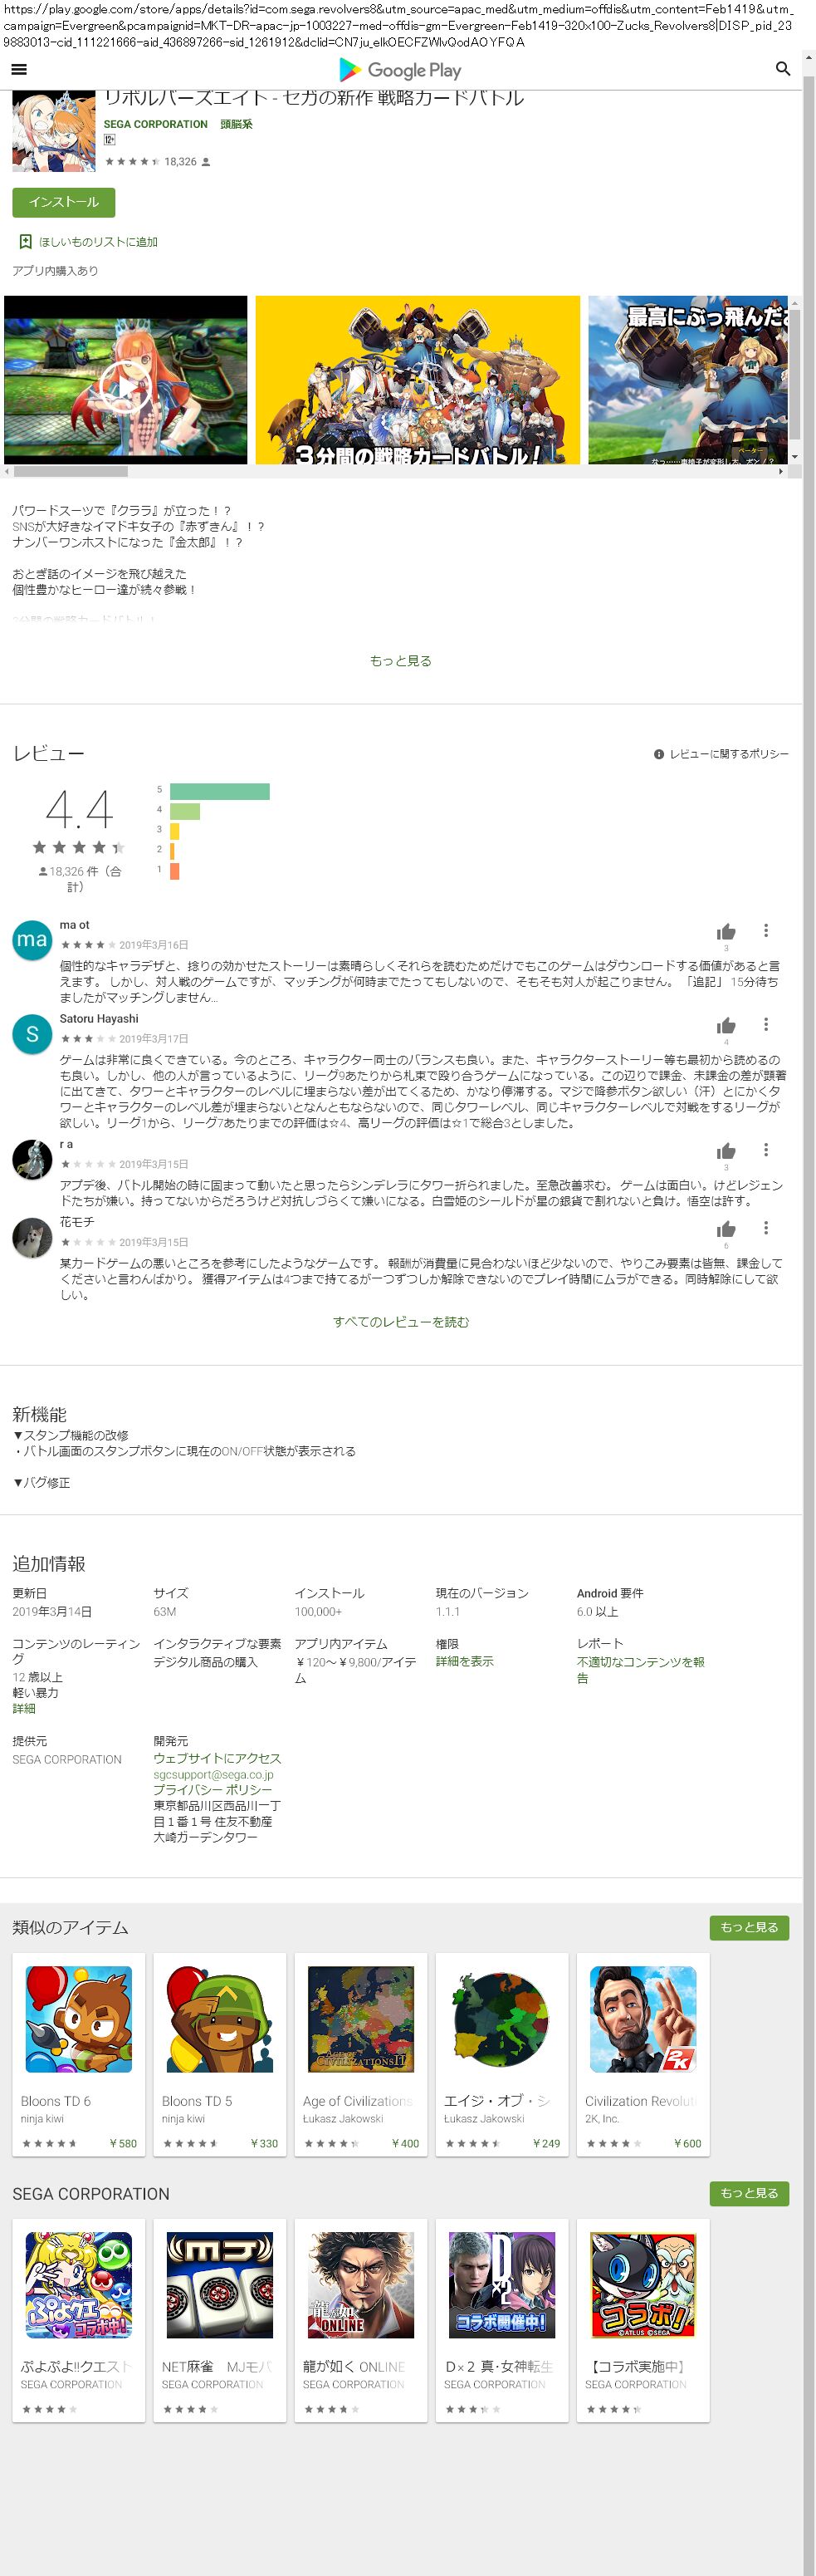The image size is (816, 2576).
Task: Click the screenshot carousel horizontal scrollbar
Action: (70, 471)
